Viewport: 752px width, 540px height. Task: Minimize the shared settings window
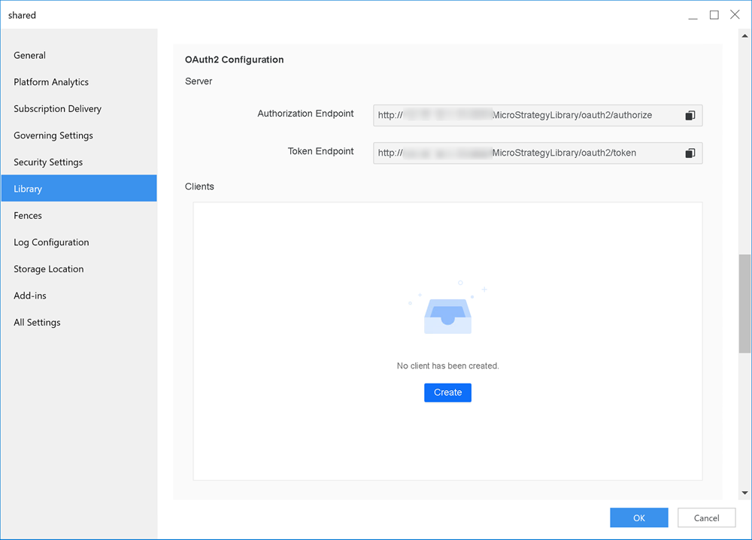click(x=693, y=15)
